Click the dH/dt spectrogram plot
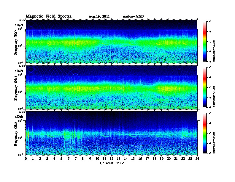The image size is (235, 182). pyautogui.click(x=112, y=41)
